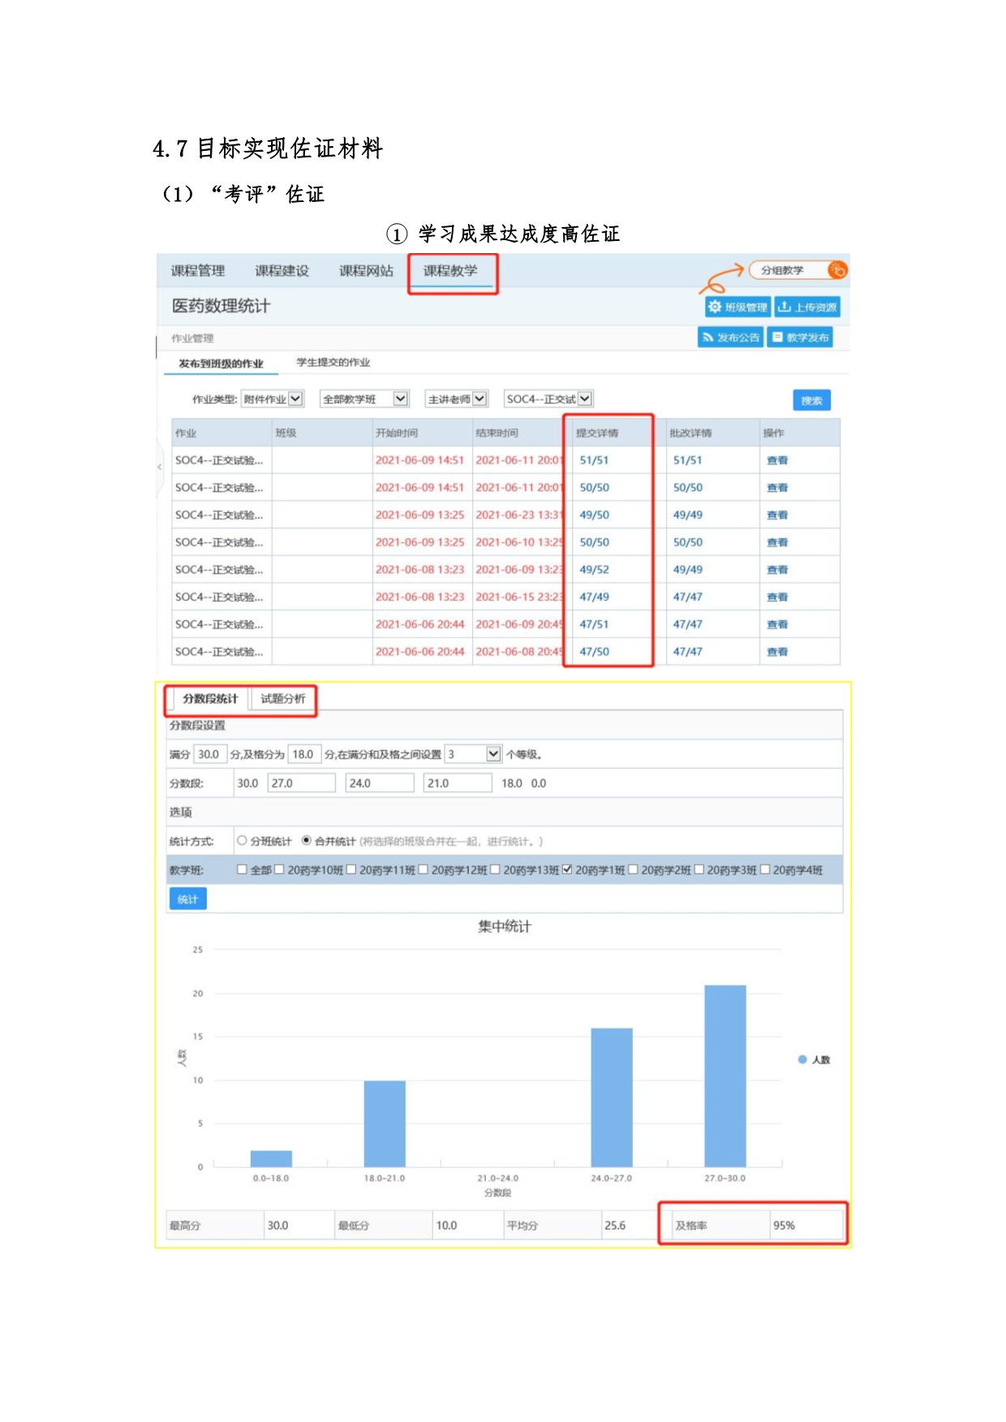This screenshot has width=1006, height=1422.
Task: Click the 平均分 25.6 value
Action: (615, 1225)
